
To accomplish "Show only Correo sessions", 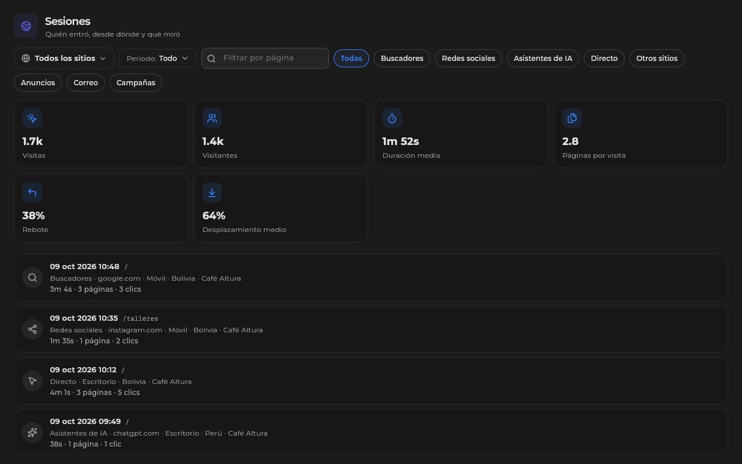I will point(86,82).
